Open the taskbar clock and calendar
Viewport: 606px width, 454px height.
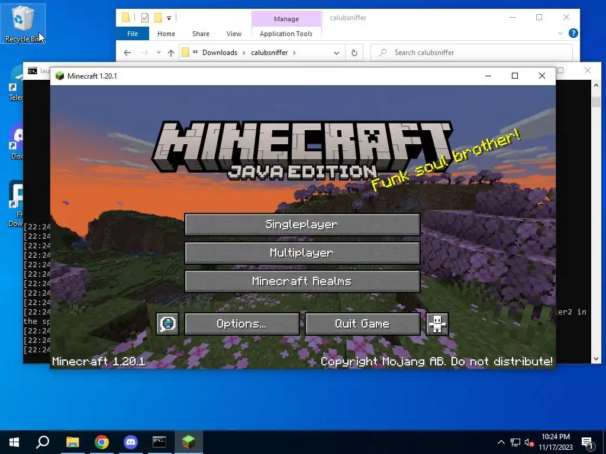click(x=555, y=442)
